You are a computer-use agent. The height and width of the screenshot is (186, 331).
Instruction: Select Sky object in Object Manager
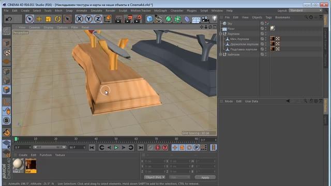pos(230,23)
